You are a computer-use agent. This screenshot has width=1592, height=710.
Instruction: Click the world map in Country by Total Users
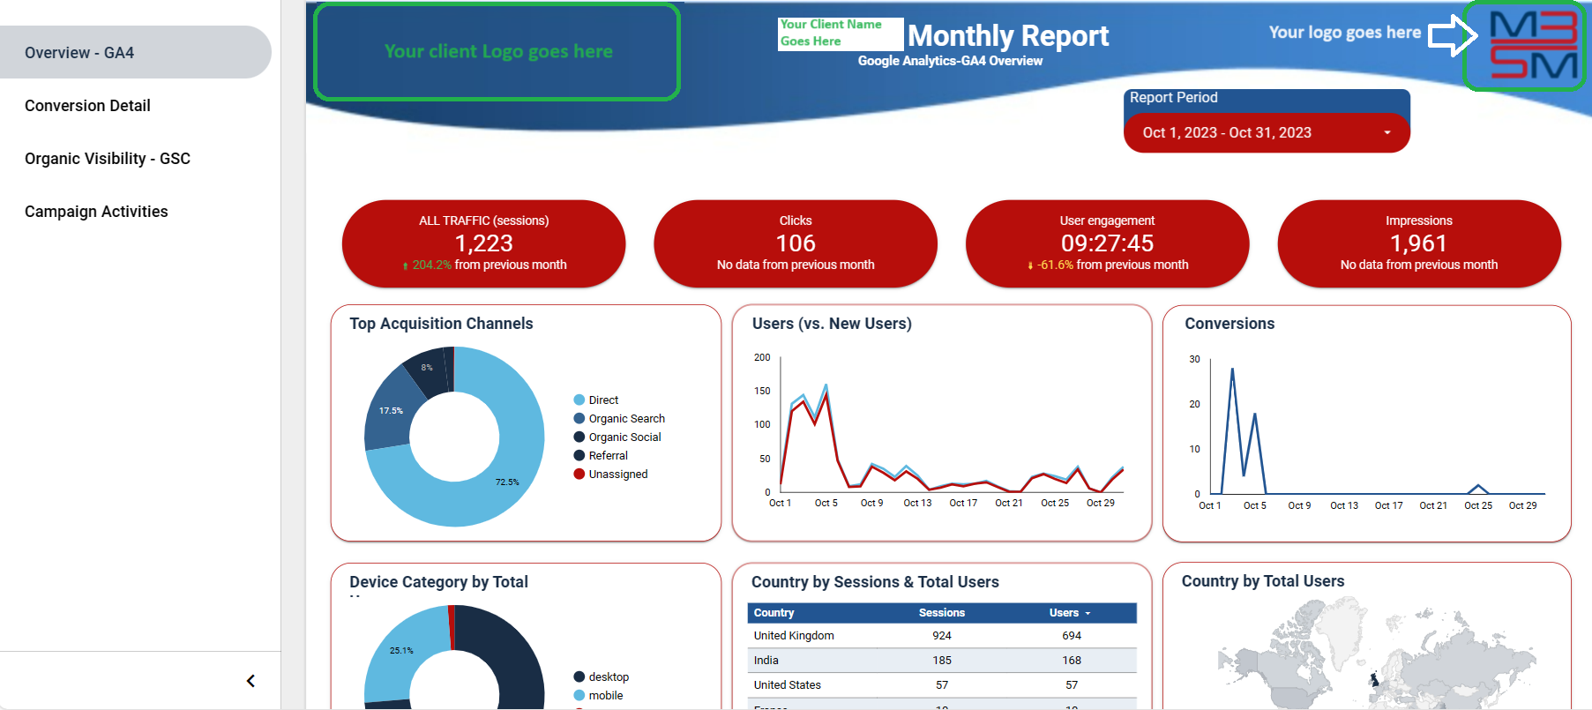1367,657
